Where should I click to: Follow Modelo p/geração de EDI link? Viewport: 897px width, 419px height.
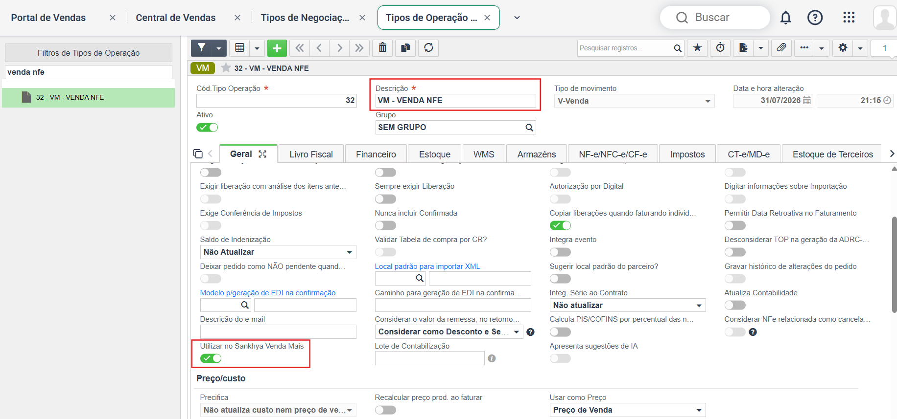point(268,293)
